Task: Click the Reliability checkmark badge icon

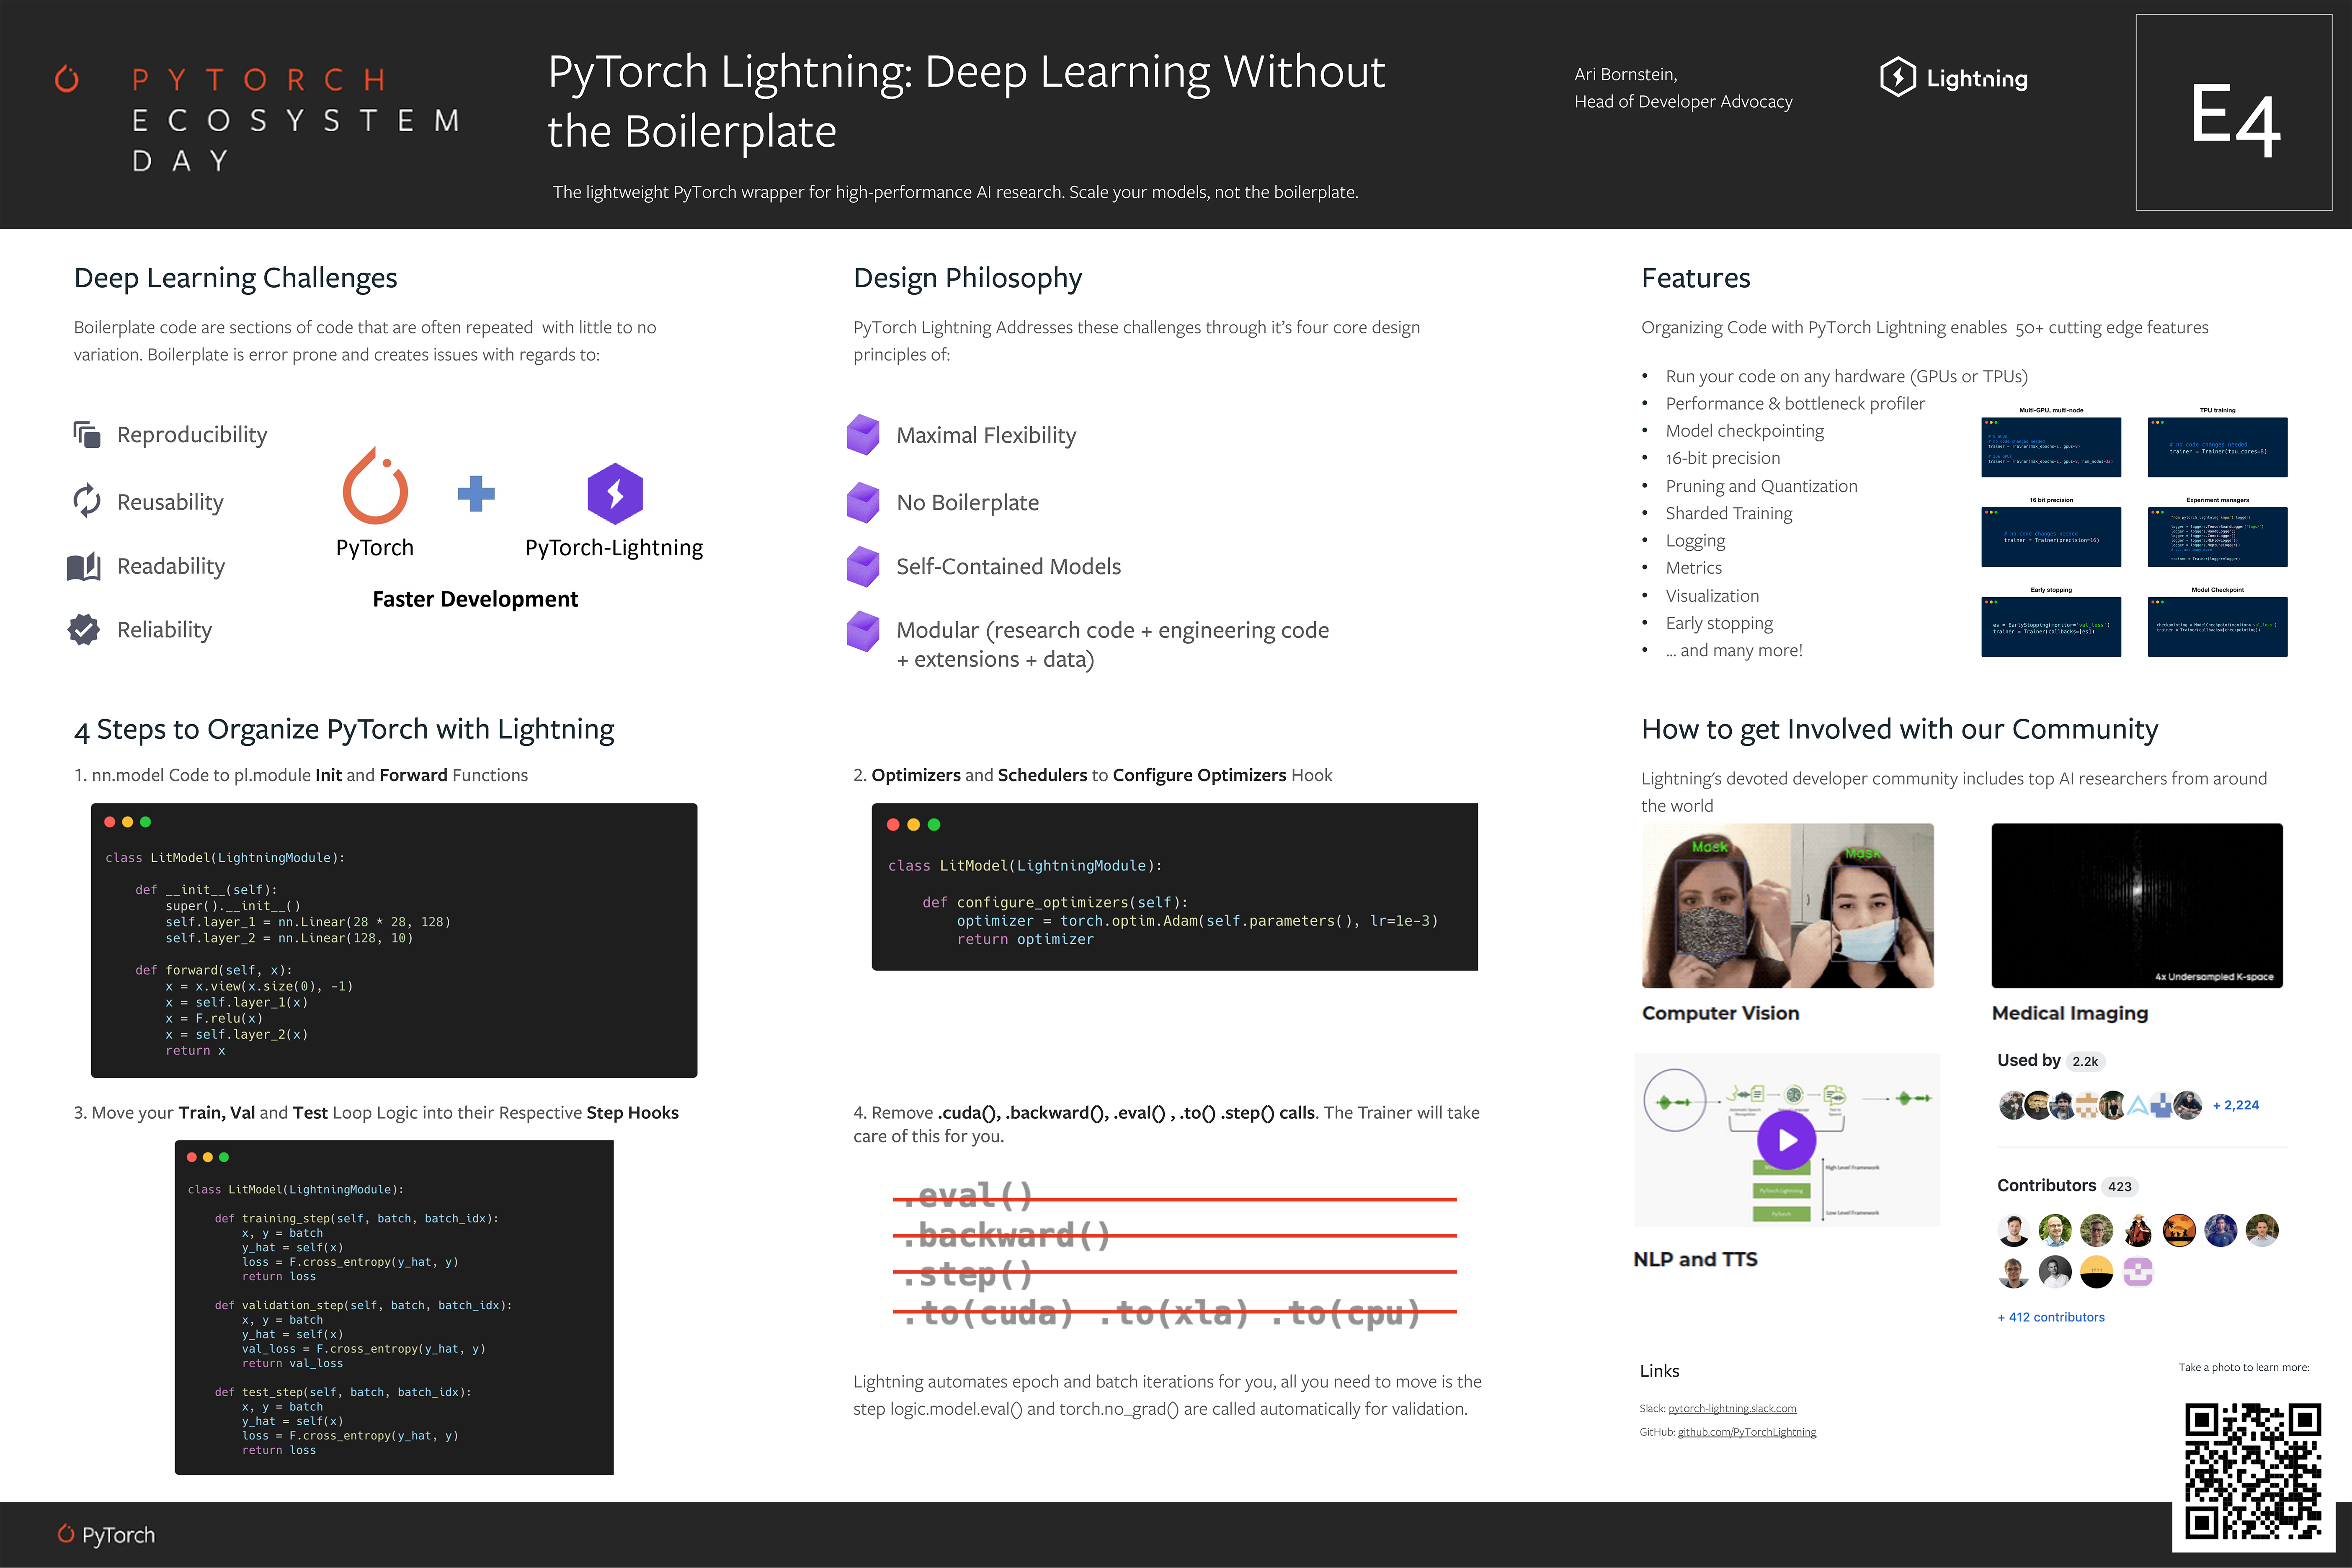Action: click(84, 629)
